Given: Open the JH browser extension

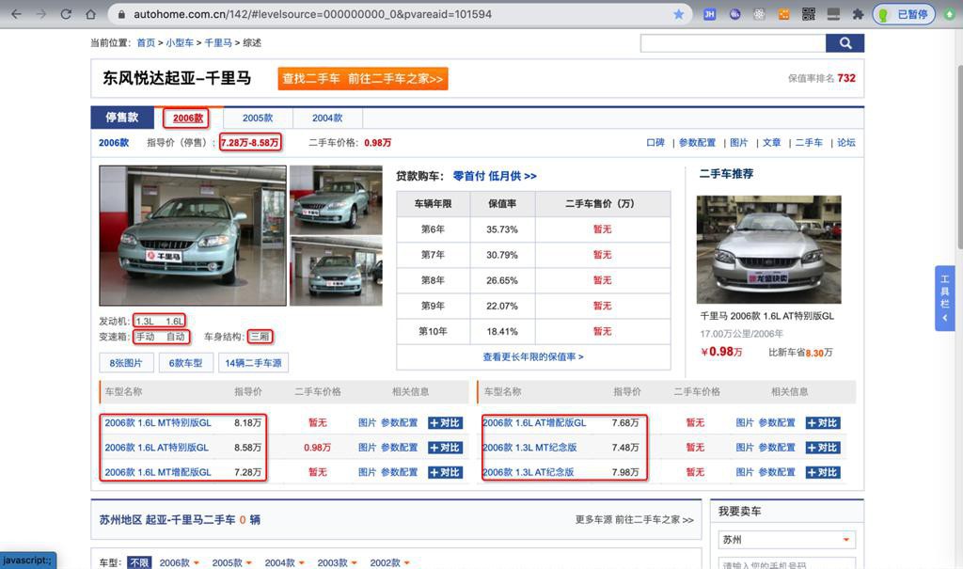Looking at the screenshot, I should pos(709,14).
